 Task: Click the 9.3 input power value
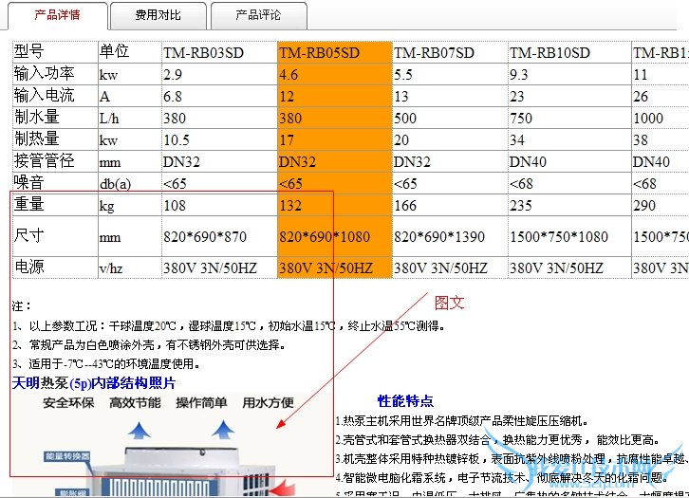(518, 75)
